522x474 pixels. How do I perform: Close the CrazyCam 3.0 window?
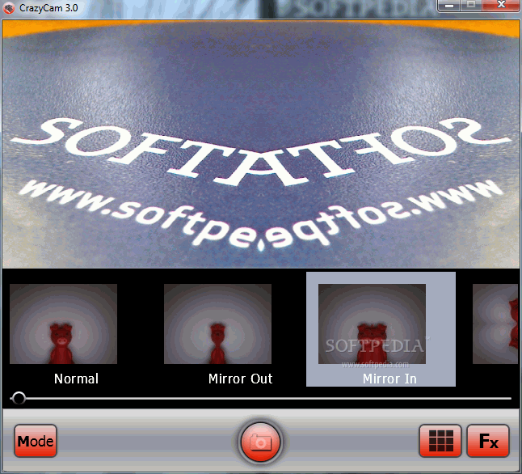click(x=501, y=6)
